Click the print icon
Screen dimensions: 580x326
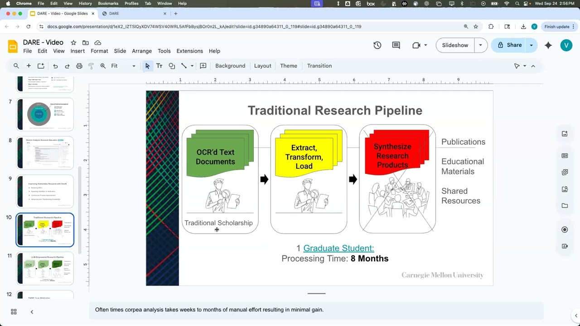(x=79, y=66)
